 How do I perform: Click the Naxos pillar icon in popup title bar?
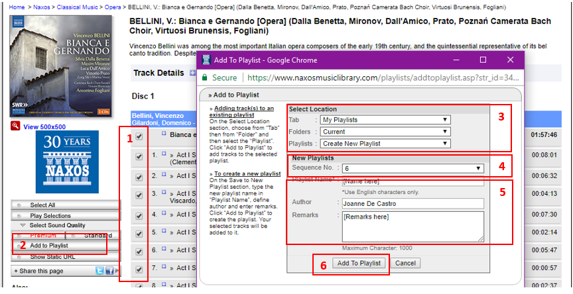206,60
